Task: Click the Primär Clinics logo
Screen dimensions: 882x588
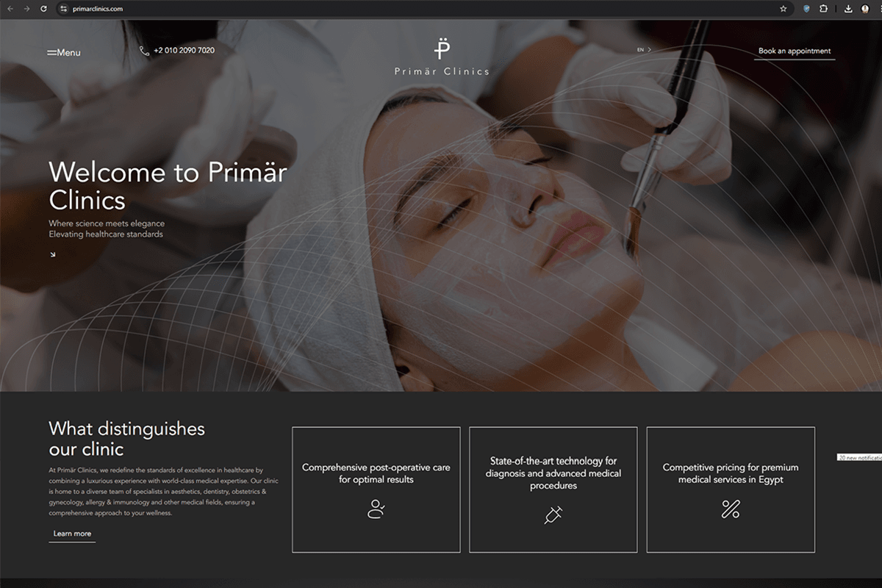Action: 441,57
